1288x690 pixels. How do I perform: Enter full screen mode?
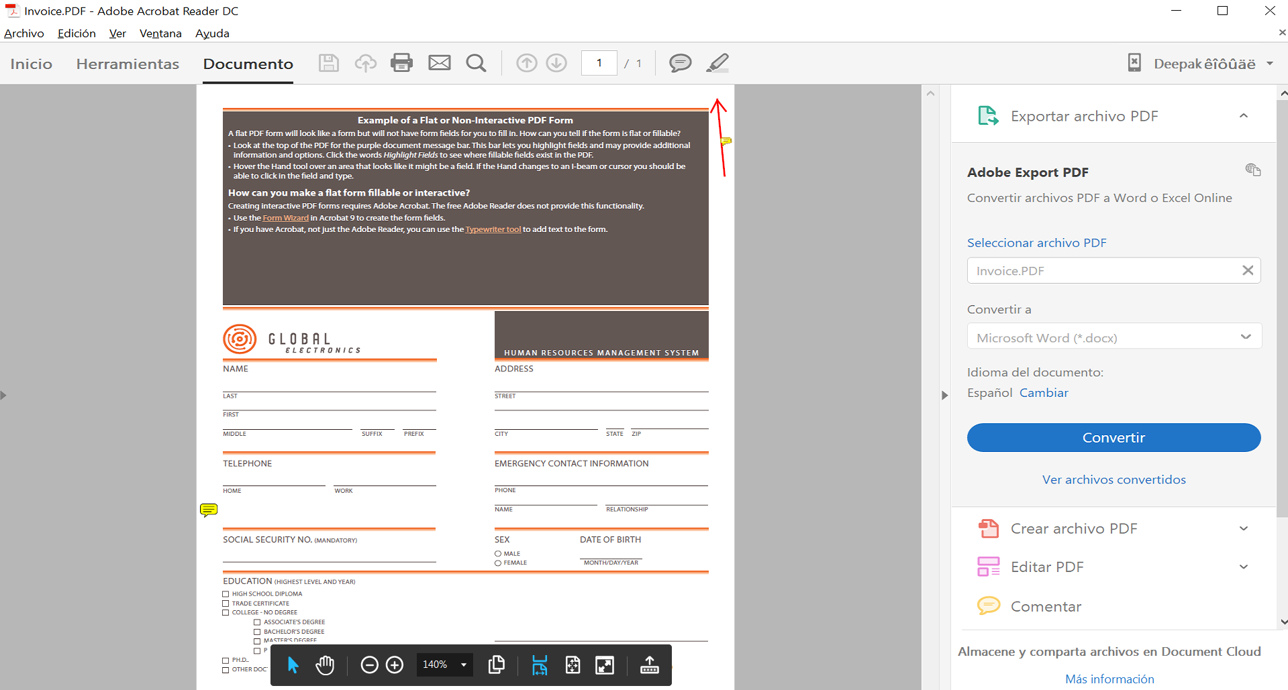(605, 665)
